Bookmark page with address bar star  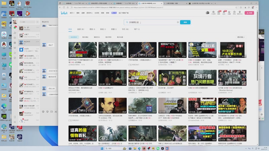[236, 7]
